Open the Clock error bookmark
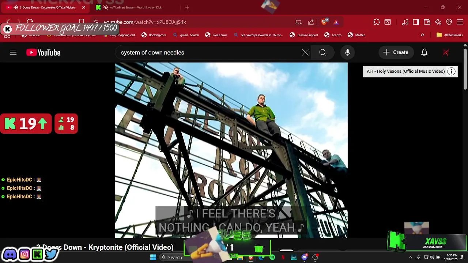This screenshot has height=263, width=468. pyautogui.click(x=216, y=35)
